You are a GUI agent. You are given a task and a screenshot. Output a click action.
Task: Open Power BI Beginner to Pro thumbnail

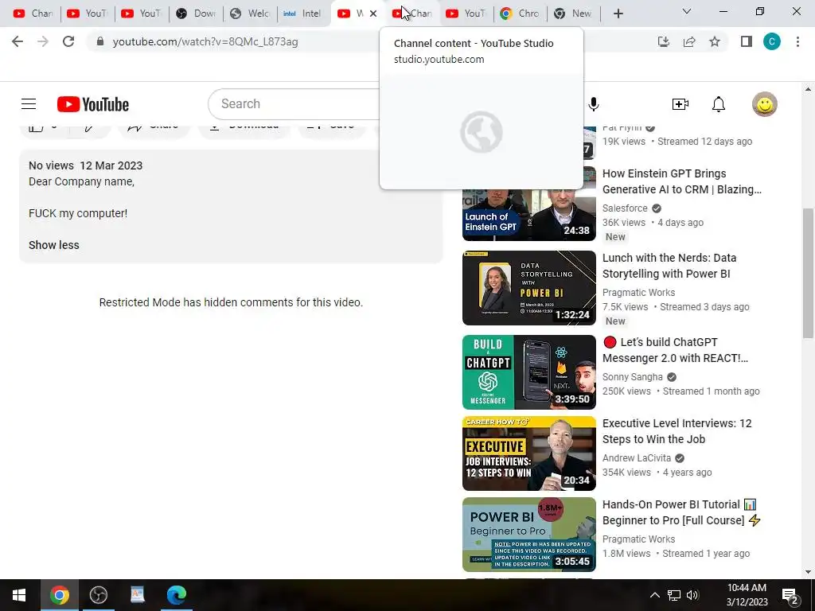[529, 535]
